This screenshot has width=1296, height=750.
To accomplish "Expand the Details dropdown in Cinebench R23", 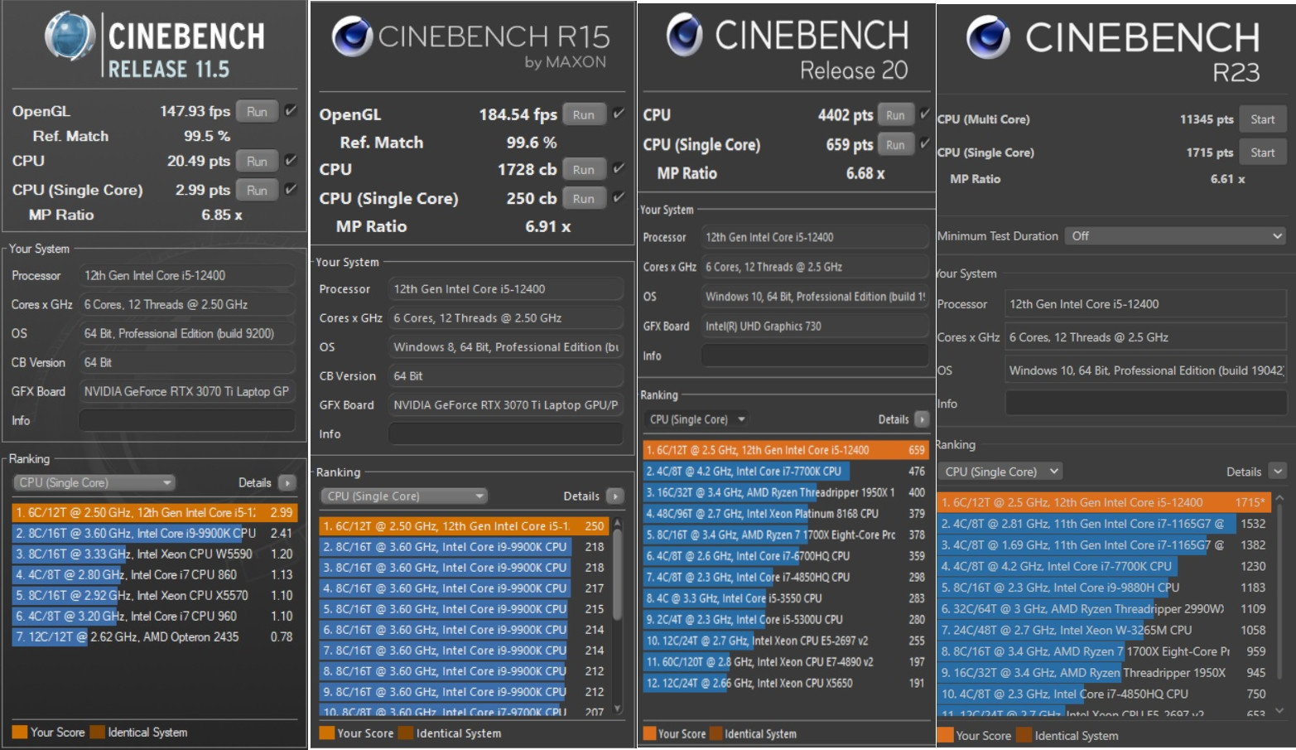I will tap(1278, 472).
